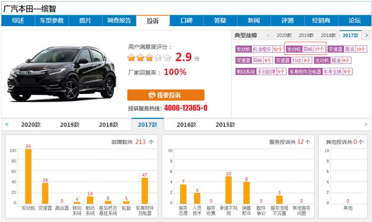Switch to the 车型参数 tab
This screenshot has width=372, height=222.
[x=52, y=21]
